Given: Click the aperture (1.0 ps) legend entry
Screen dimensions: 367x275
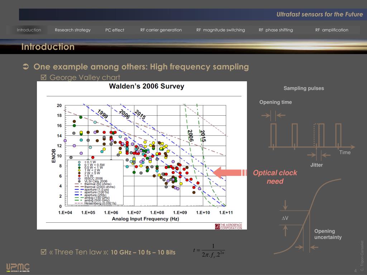Looking at the screenshot, I should coord(92,189).
